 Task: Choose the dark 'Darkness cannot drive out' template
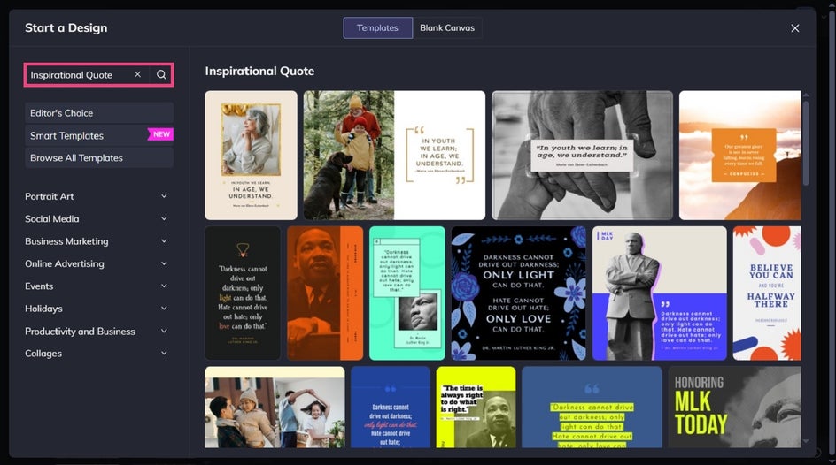pos(243,293)
